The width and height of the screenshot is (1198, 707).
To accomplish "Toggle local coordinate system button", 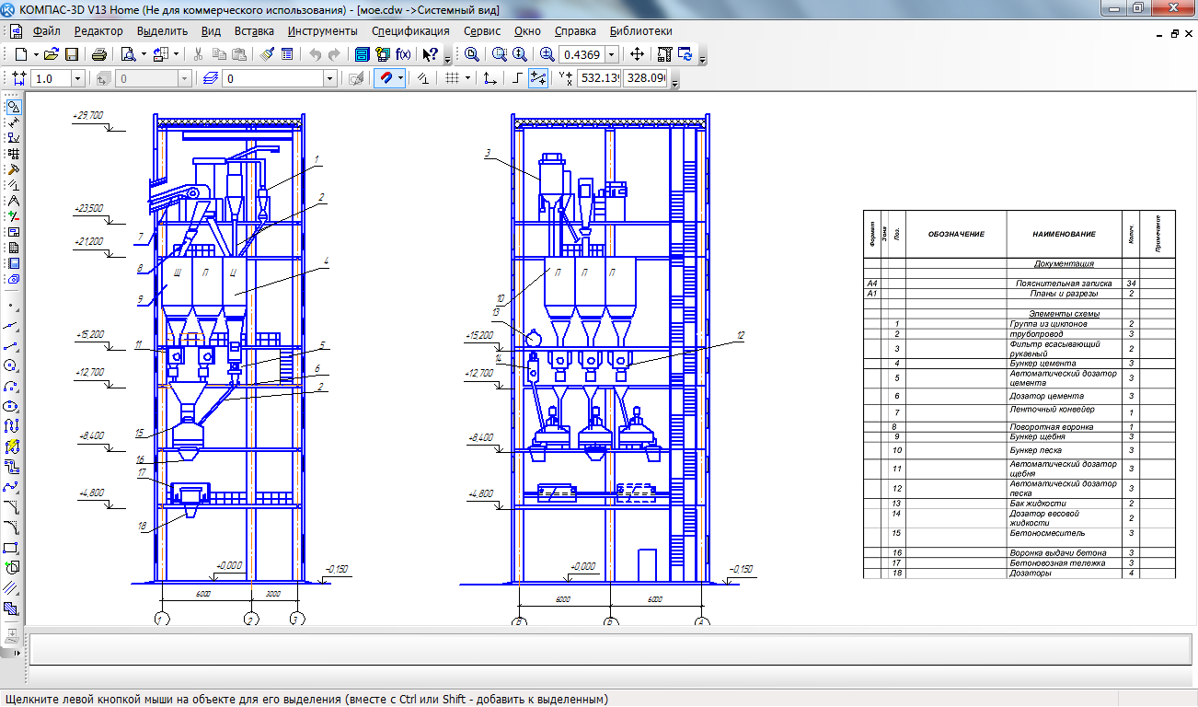I will point(490,78).
